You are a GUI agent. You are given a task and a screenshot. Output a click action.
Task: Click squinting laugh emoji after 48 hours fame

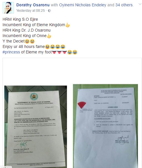(47, 47)
